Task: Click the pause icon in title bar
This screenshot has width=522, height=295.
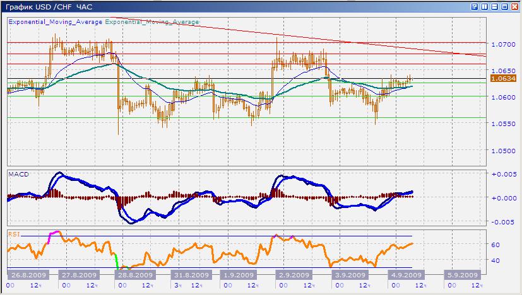Action: pyautogui.click(x=484, y=6)
